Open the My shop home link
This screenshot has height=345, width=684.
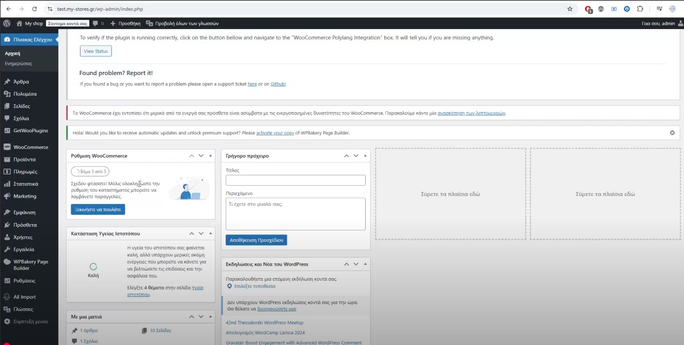click(x=30, y=23)
